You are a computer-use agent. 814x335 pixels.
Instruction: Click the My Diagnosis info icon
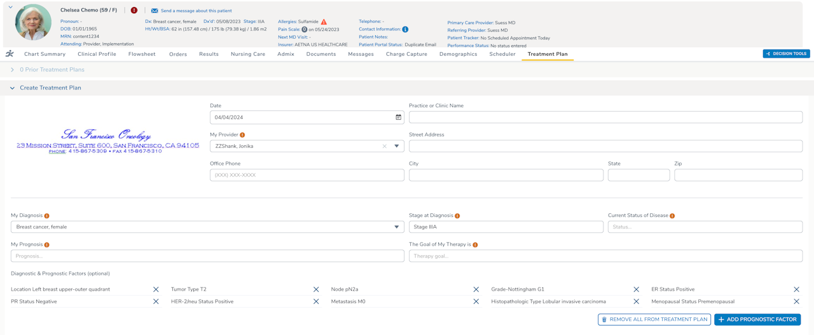(47, 216)
